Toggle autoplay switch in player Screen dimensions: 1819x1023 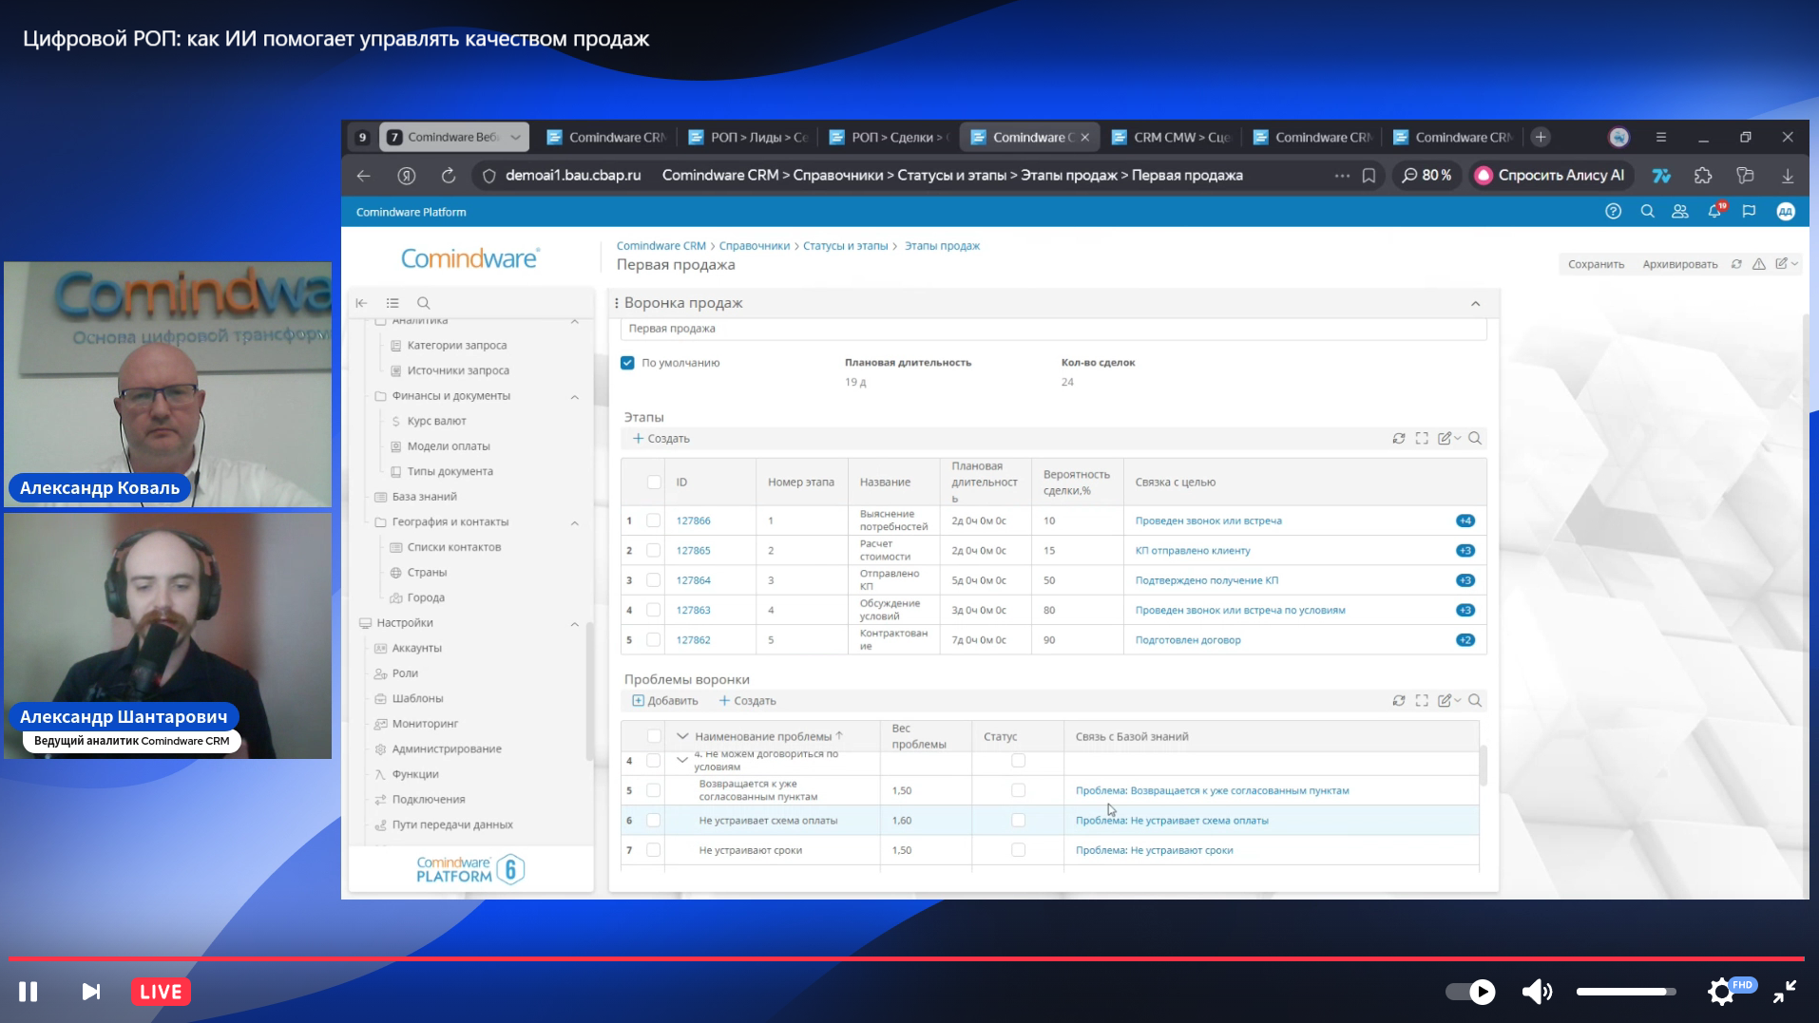click(1470, 992)
